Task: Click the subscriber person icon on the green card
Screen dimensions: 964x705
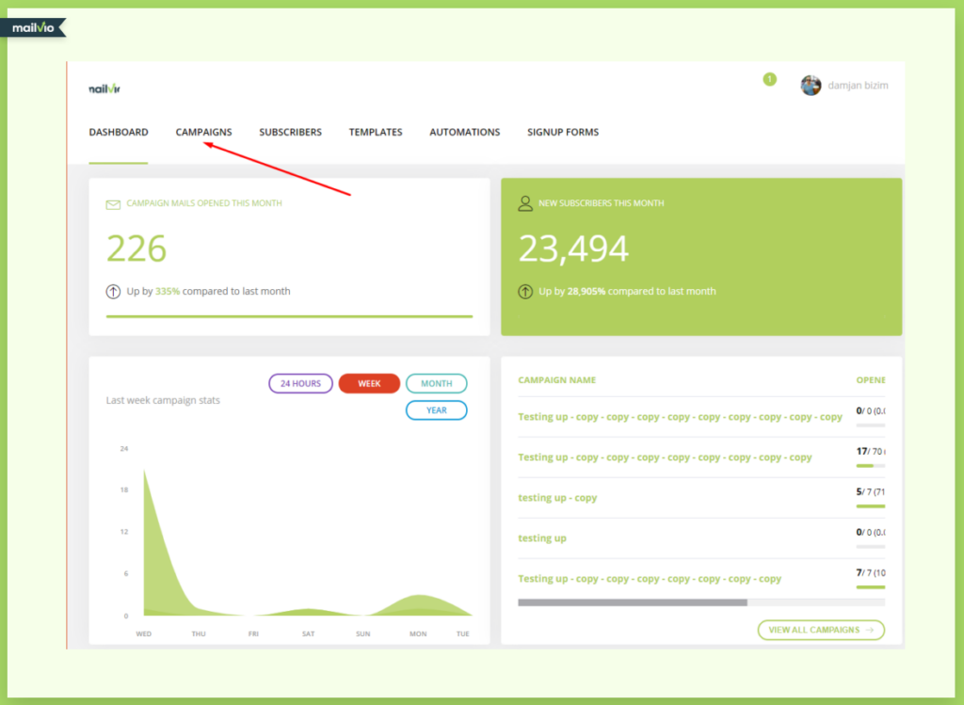Action: (x=525, y=202)
